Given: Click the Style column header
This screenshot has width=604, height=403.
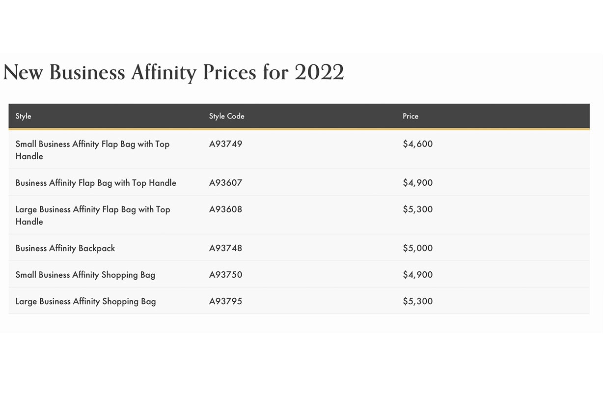Looking at the screenshot, I should [x=23, y=116].
